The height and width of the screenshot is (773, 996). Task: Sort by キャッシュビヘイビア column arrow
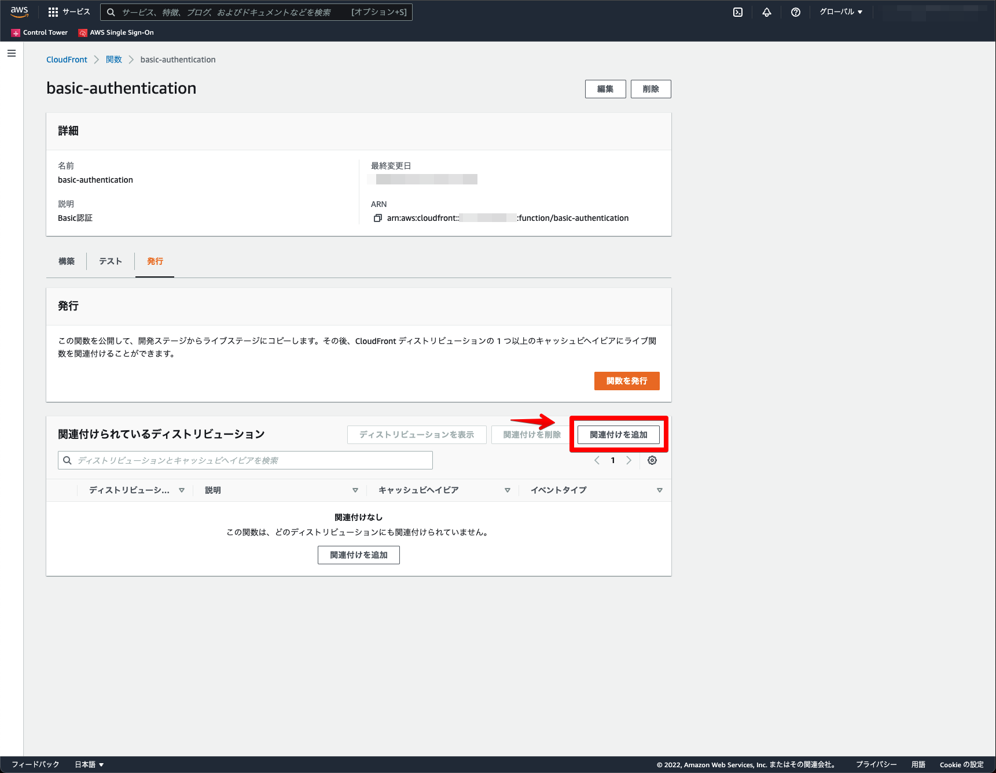[x=508, y=490]
